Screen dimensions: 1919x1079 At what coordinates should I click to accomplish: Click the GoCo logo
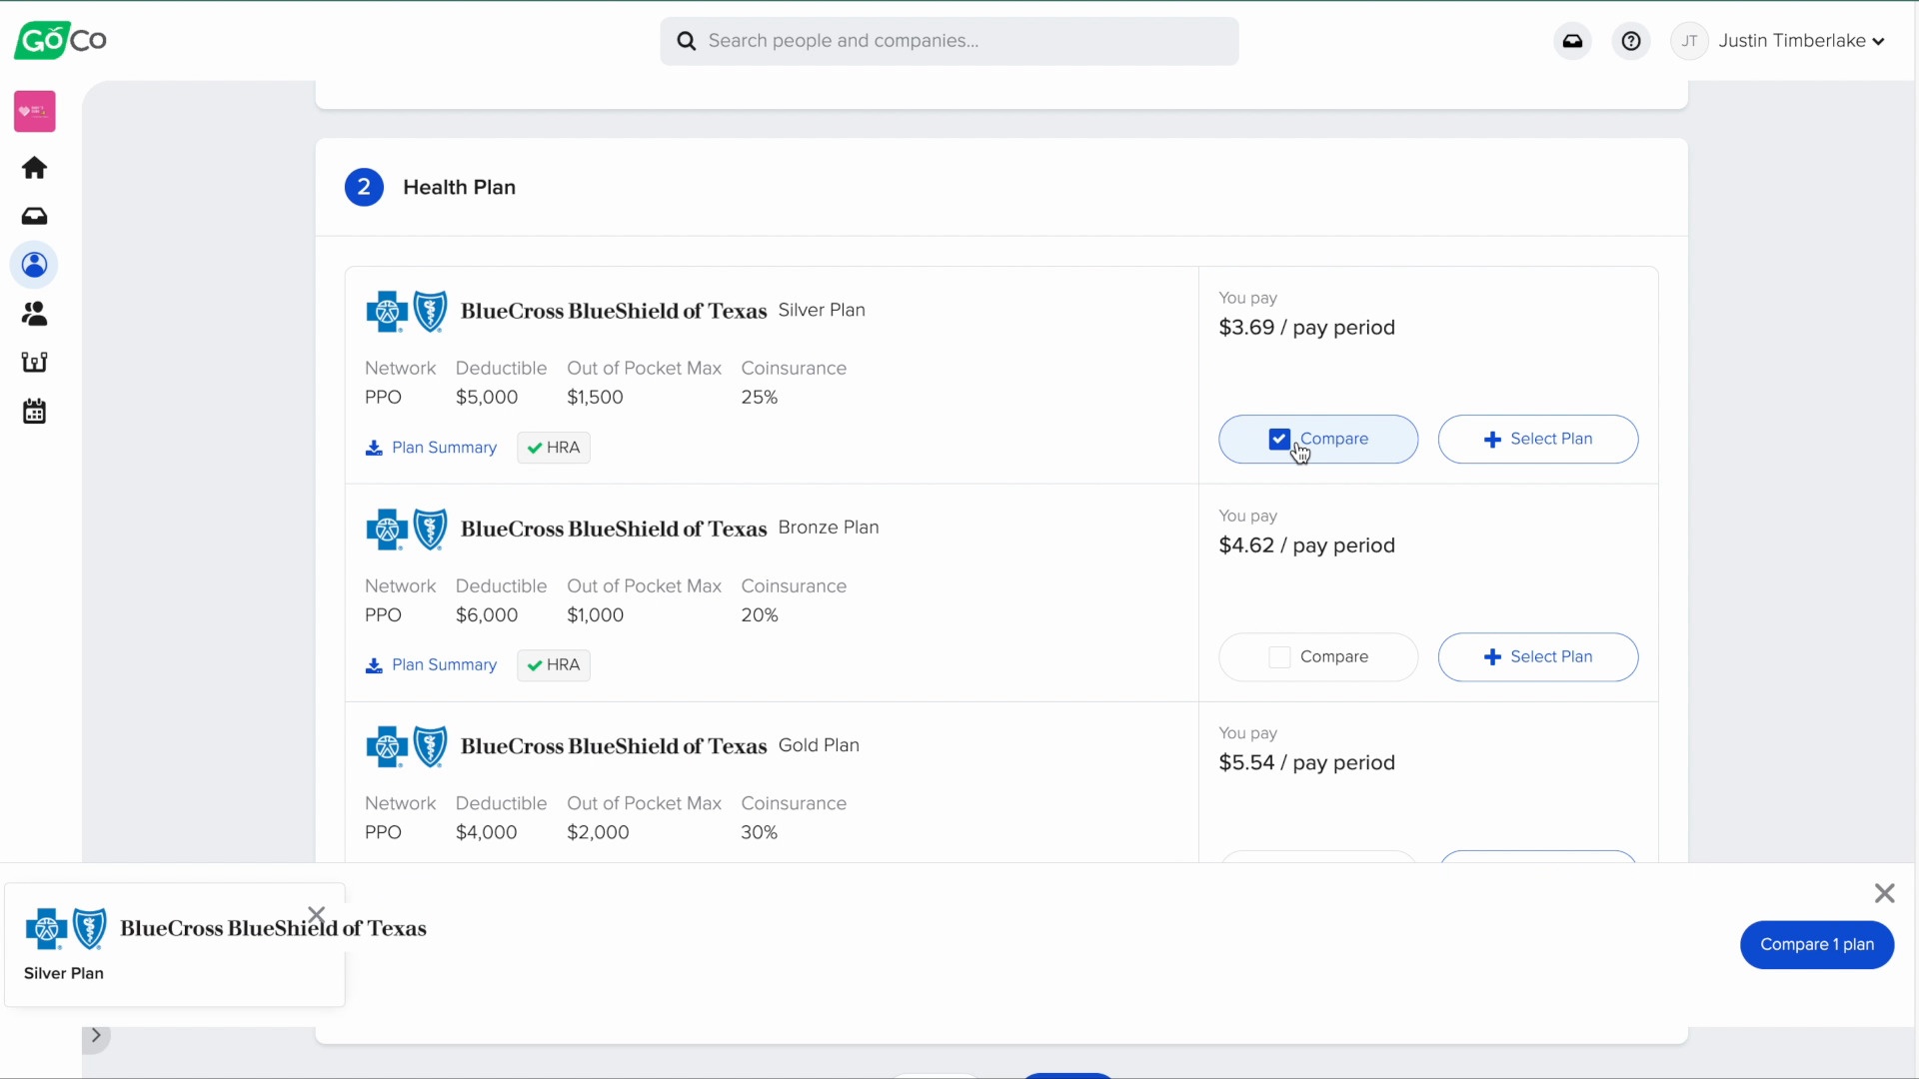click(60, 40)
